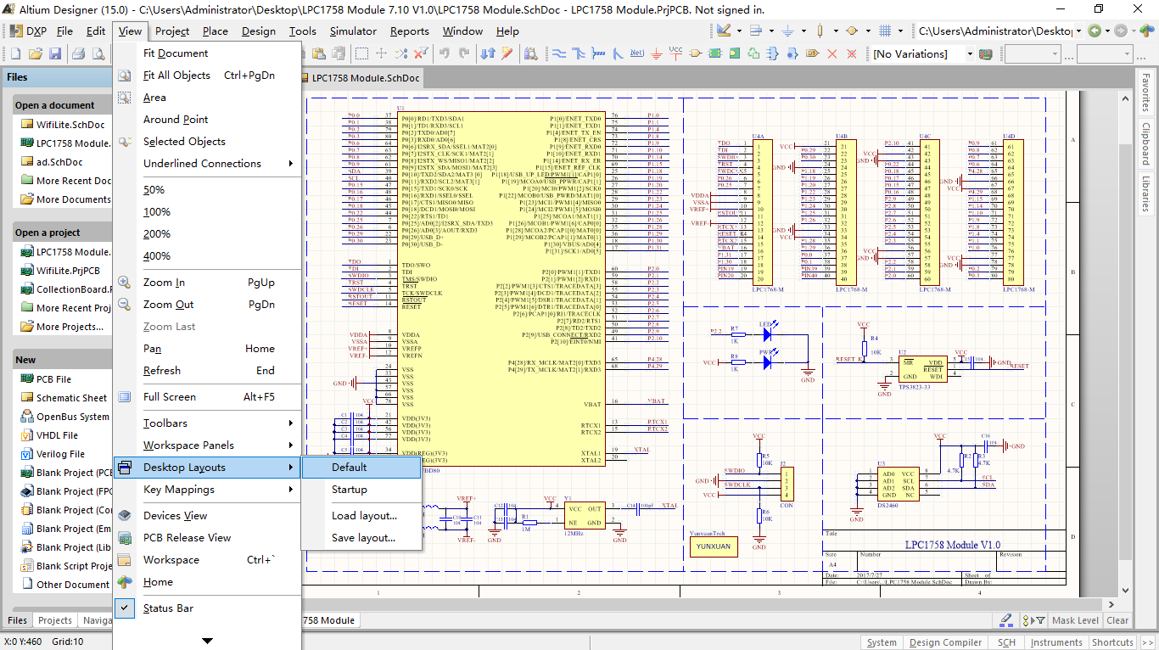Click the up/down hierarchy arrows icon
This screenshot has width=1159, height=650.
pos(487,53)
